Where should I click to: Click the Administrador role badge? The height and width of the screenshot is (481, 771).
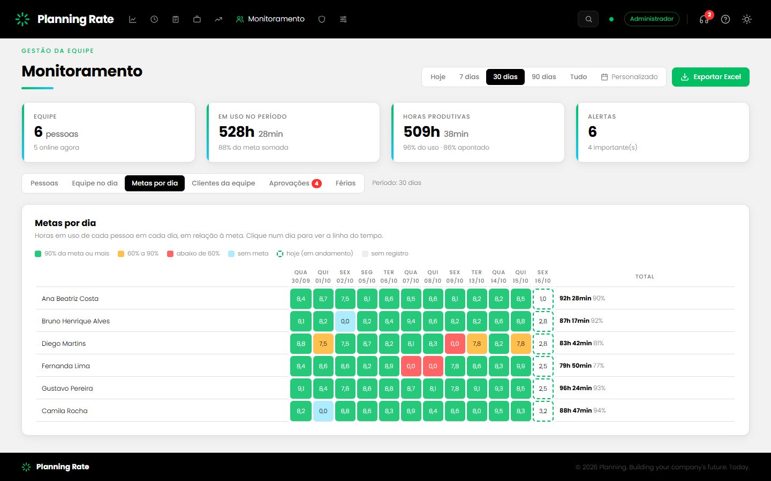point(652,19)
